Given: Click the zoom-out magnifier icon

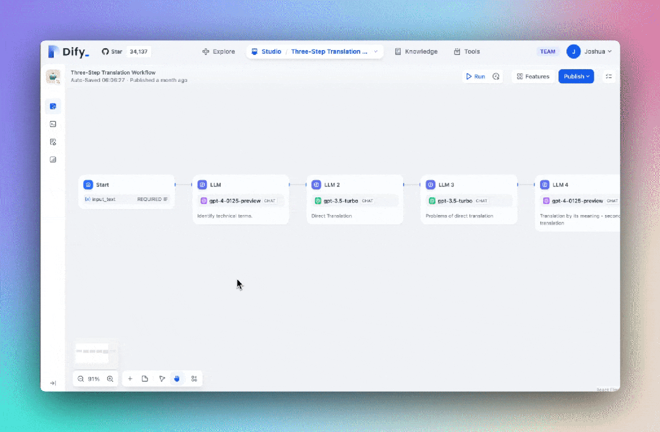Looking at the screenshot, I should 80,379.
